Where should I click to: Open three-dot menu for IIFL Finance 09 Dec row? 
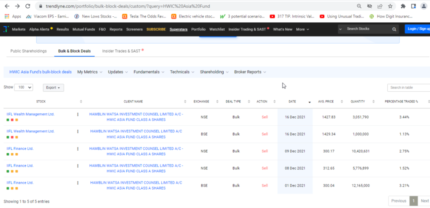point(78,149)
